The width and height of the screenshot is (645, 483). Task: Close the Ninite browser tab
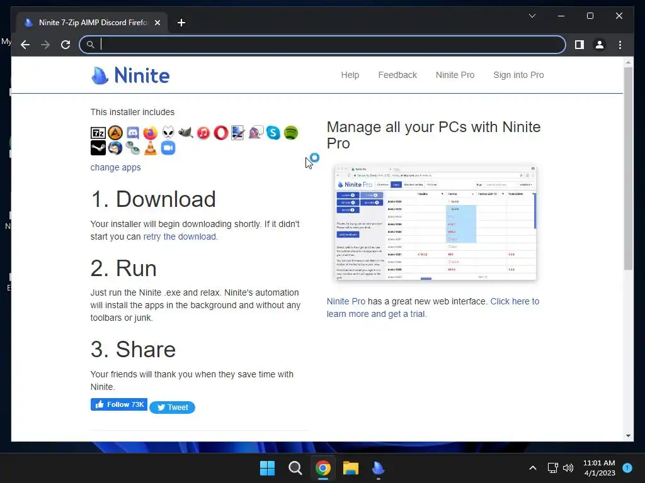[157, 23]
